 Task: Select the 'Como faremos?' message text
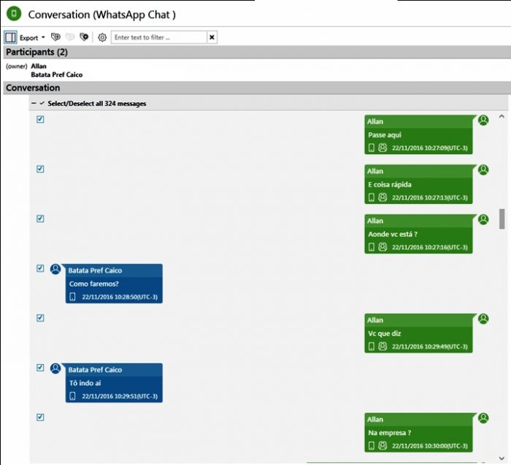[94, 284]
